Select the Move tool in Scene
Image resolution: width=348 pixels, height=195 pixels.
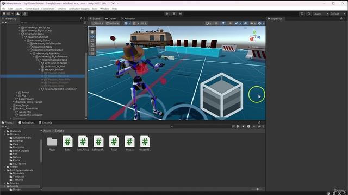click(x=92, y=36)
